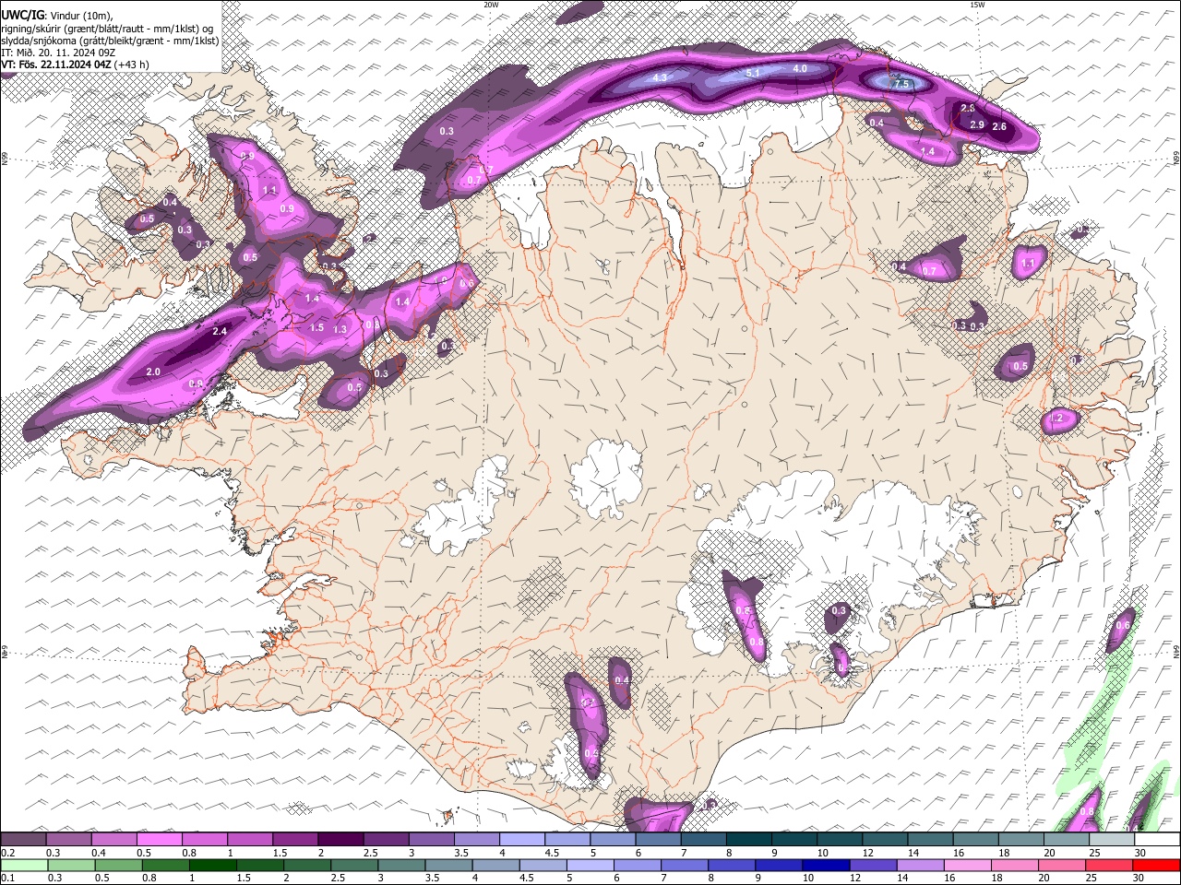Click the '1.3' precipitation value label

coord(340,329)
